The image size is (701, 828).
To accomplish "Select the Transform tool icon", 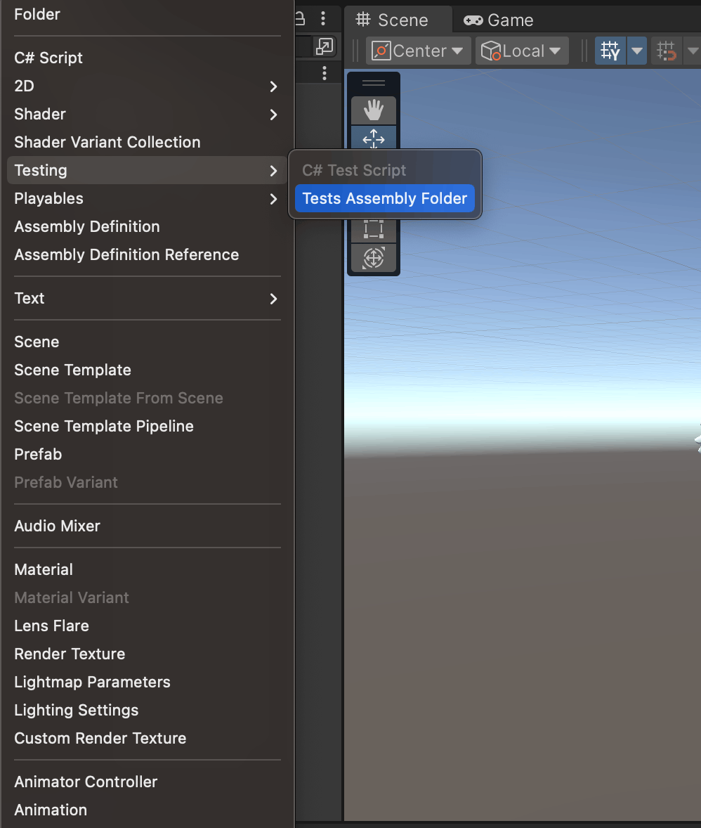I will 373,258.
